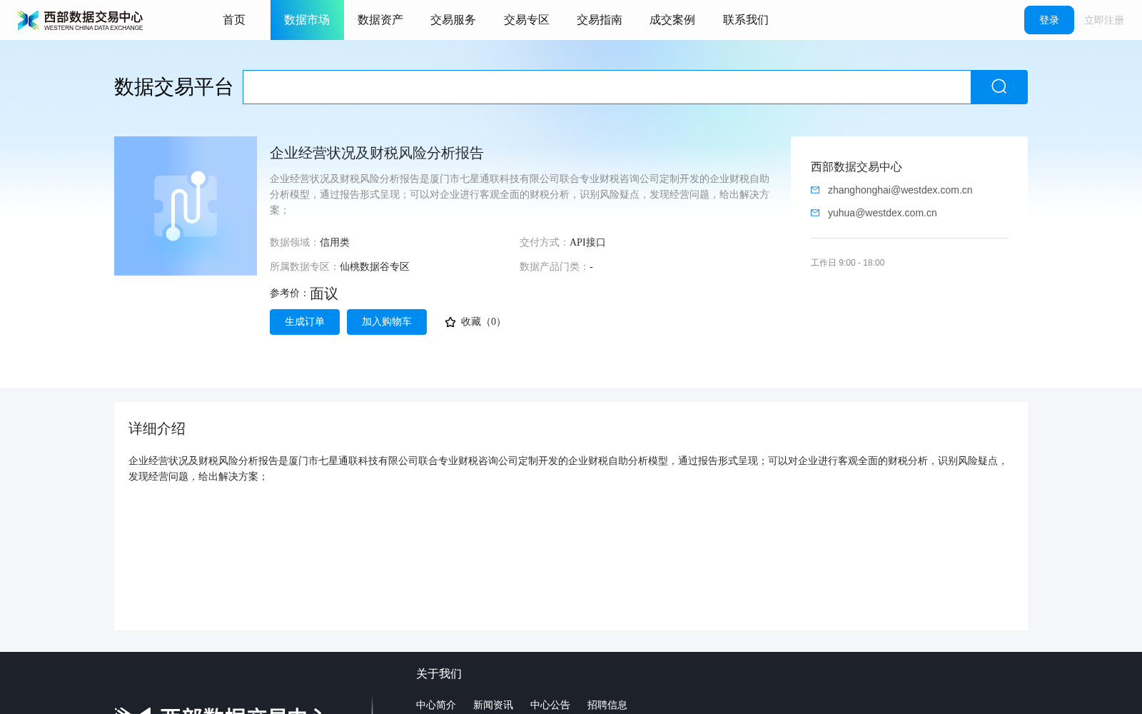Click envelope icon beside zhanghonghai email
The height and width of the screenshot is (714, 1142).
click(815, 190)
